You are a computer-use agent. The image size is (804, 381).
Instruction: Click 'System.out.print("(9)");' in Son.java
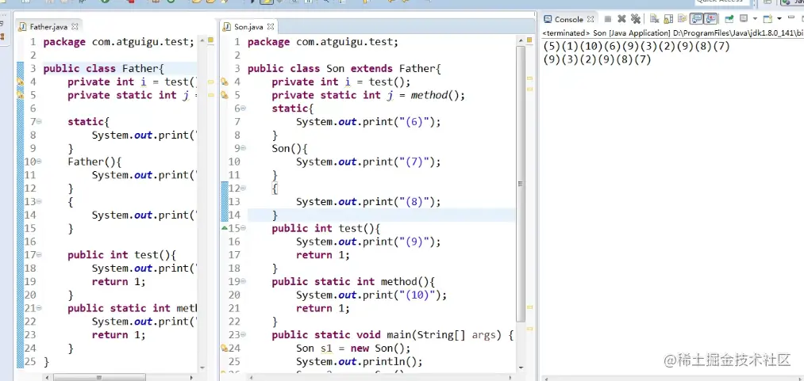(368, 242)
